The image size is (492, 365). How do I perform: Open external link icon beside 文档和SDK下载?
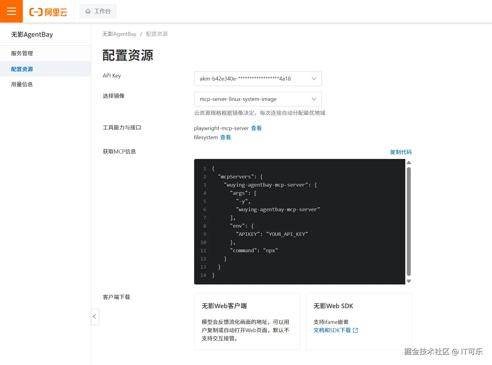click(x=355, y=330)
